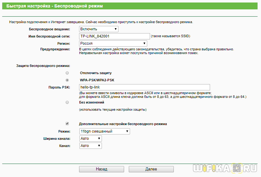
Task: Click the Предупреждение warning label
Action: (55, 49)
